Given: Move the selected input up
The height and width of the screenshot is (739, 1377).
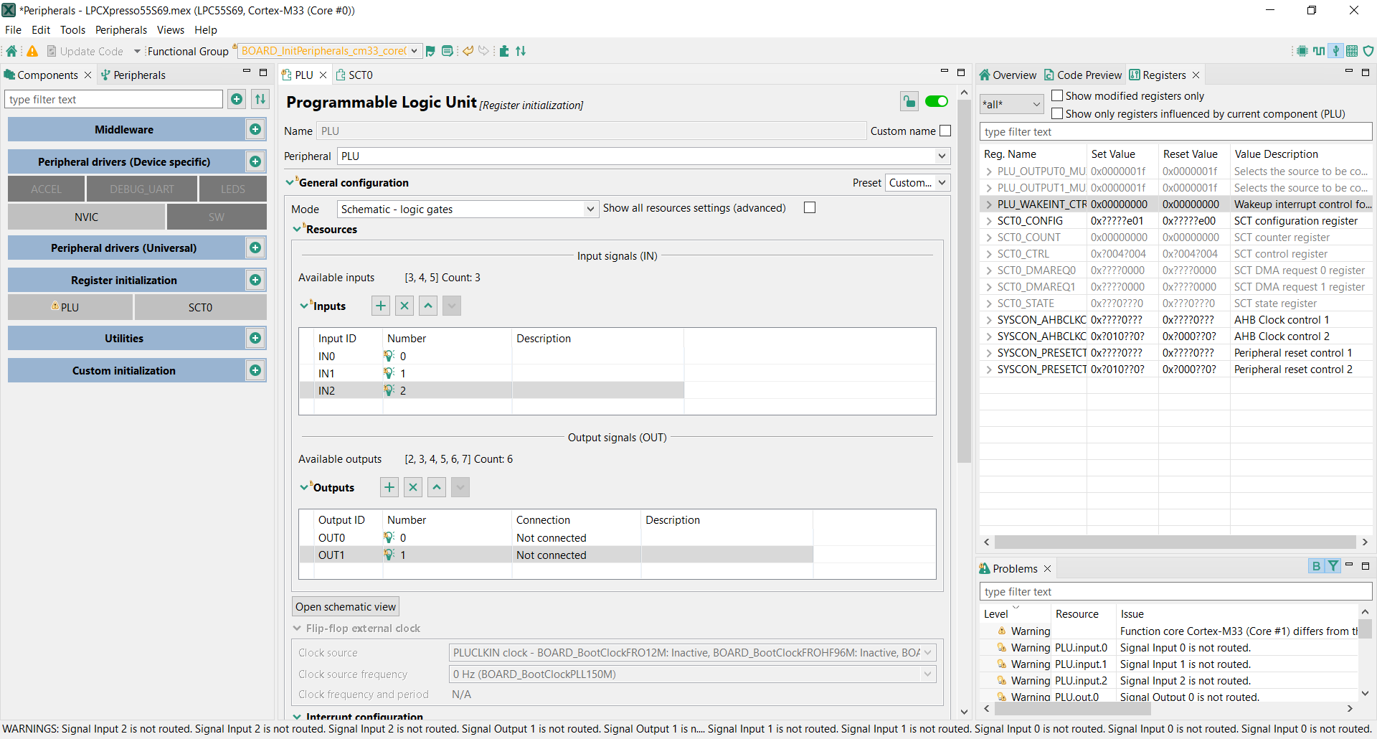Looking at the screenshot, I should click(428, 306).
